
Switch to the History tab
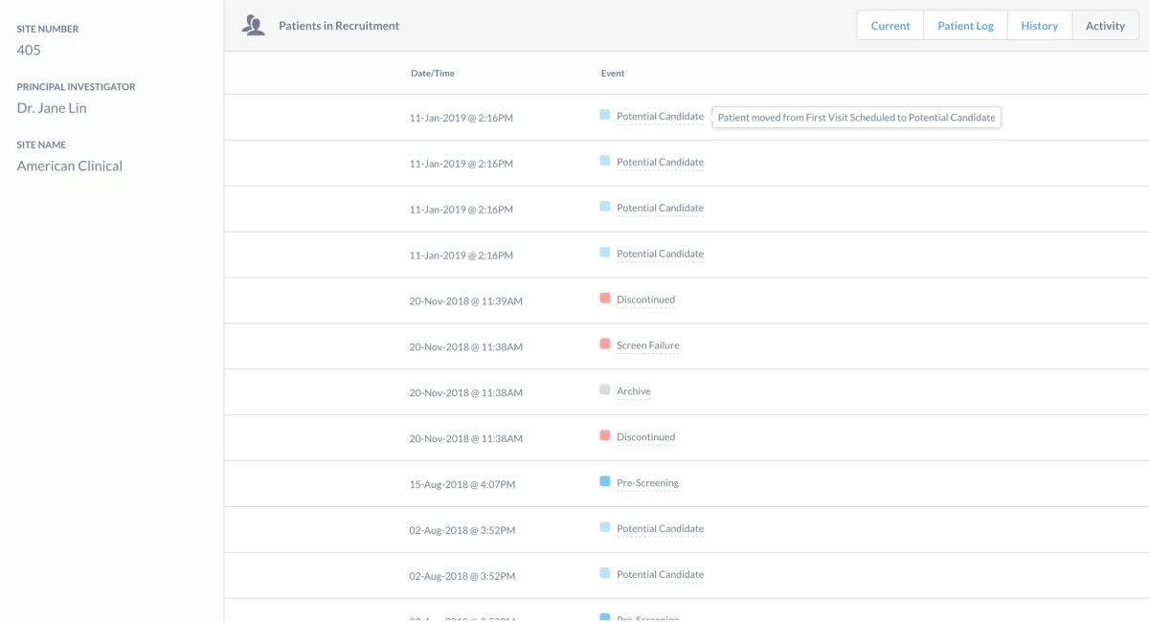click(1039, 25)
